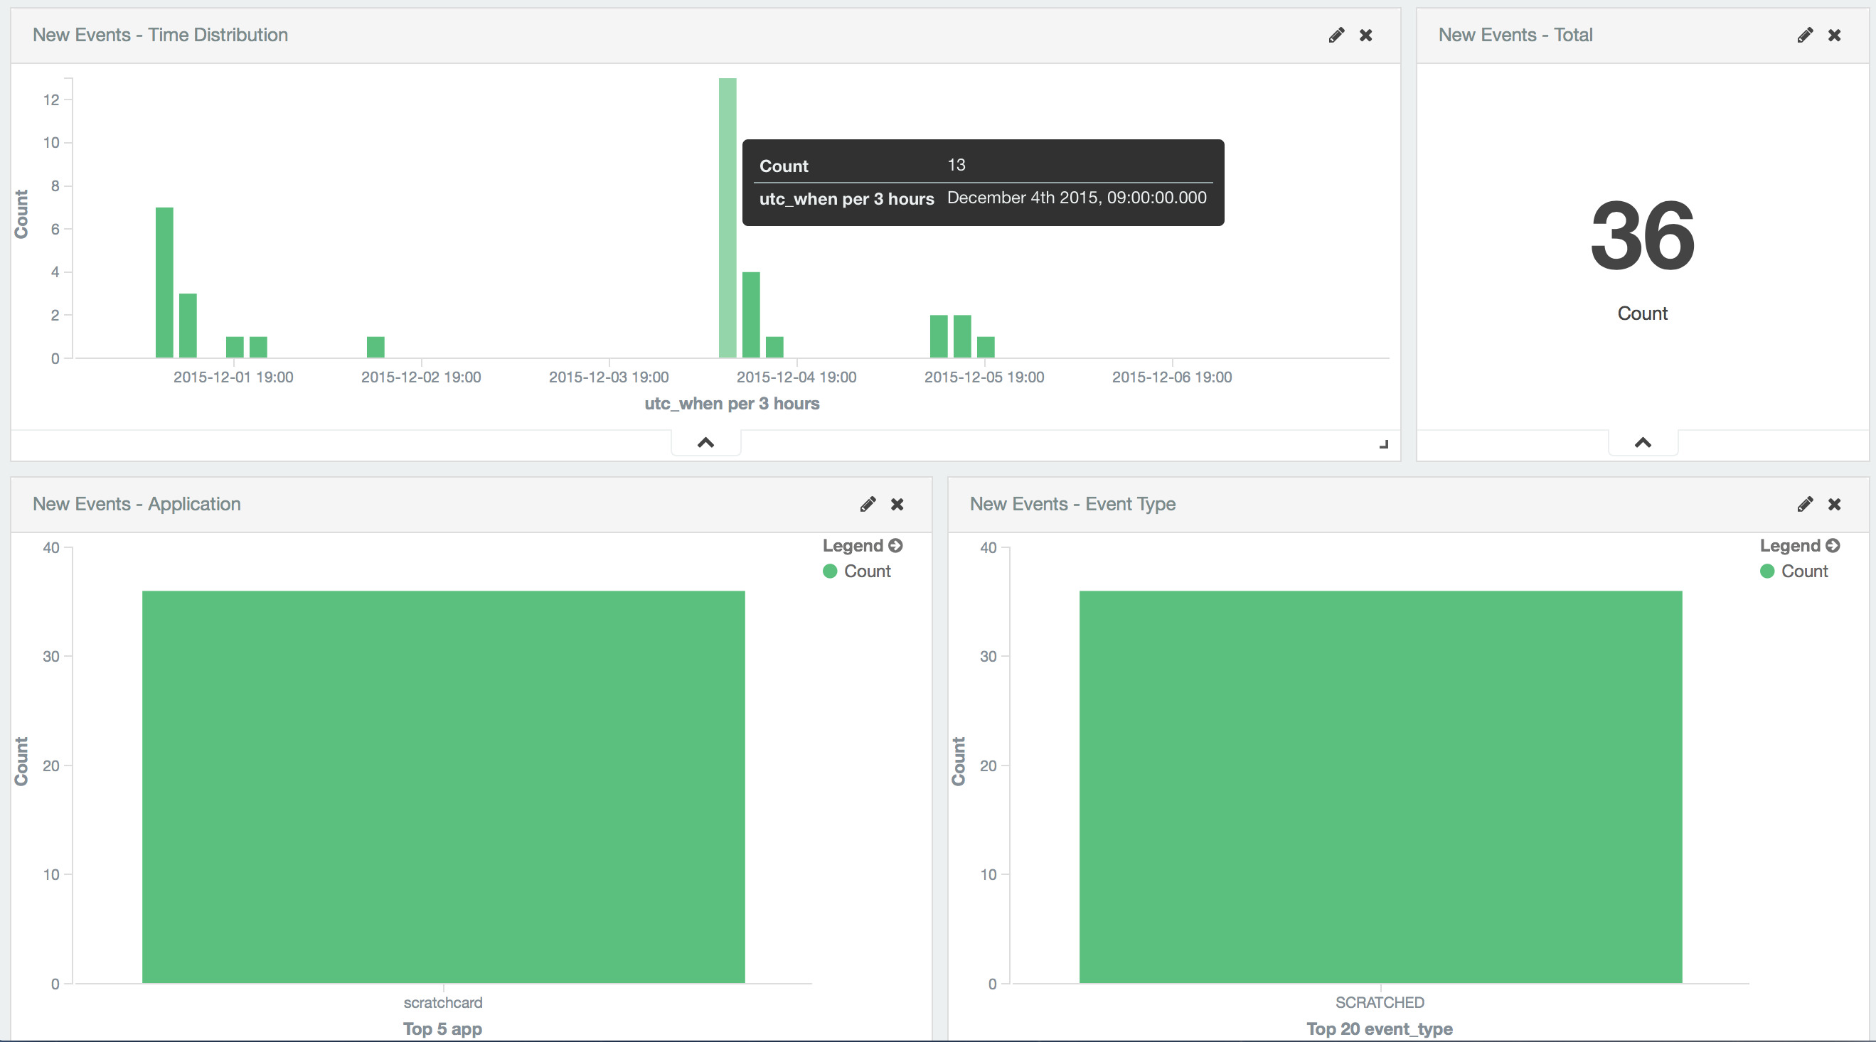1876x1042 pixels.
Task: Click pencil icon on New Events - Application
Action: tap(868, 504)
